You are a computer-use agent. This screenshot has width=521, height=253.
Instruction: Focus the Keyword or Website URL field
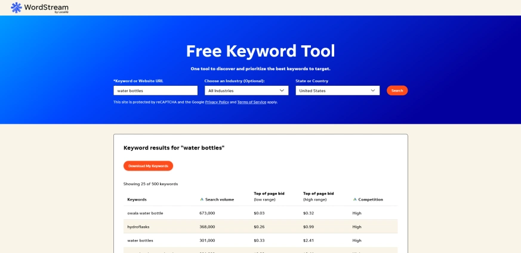click(155, 90)
